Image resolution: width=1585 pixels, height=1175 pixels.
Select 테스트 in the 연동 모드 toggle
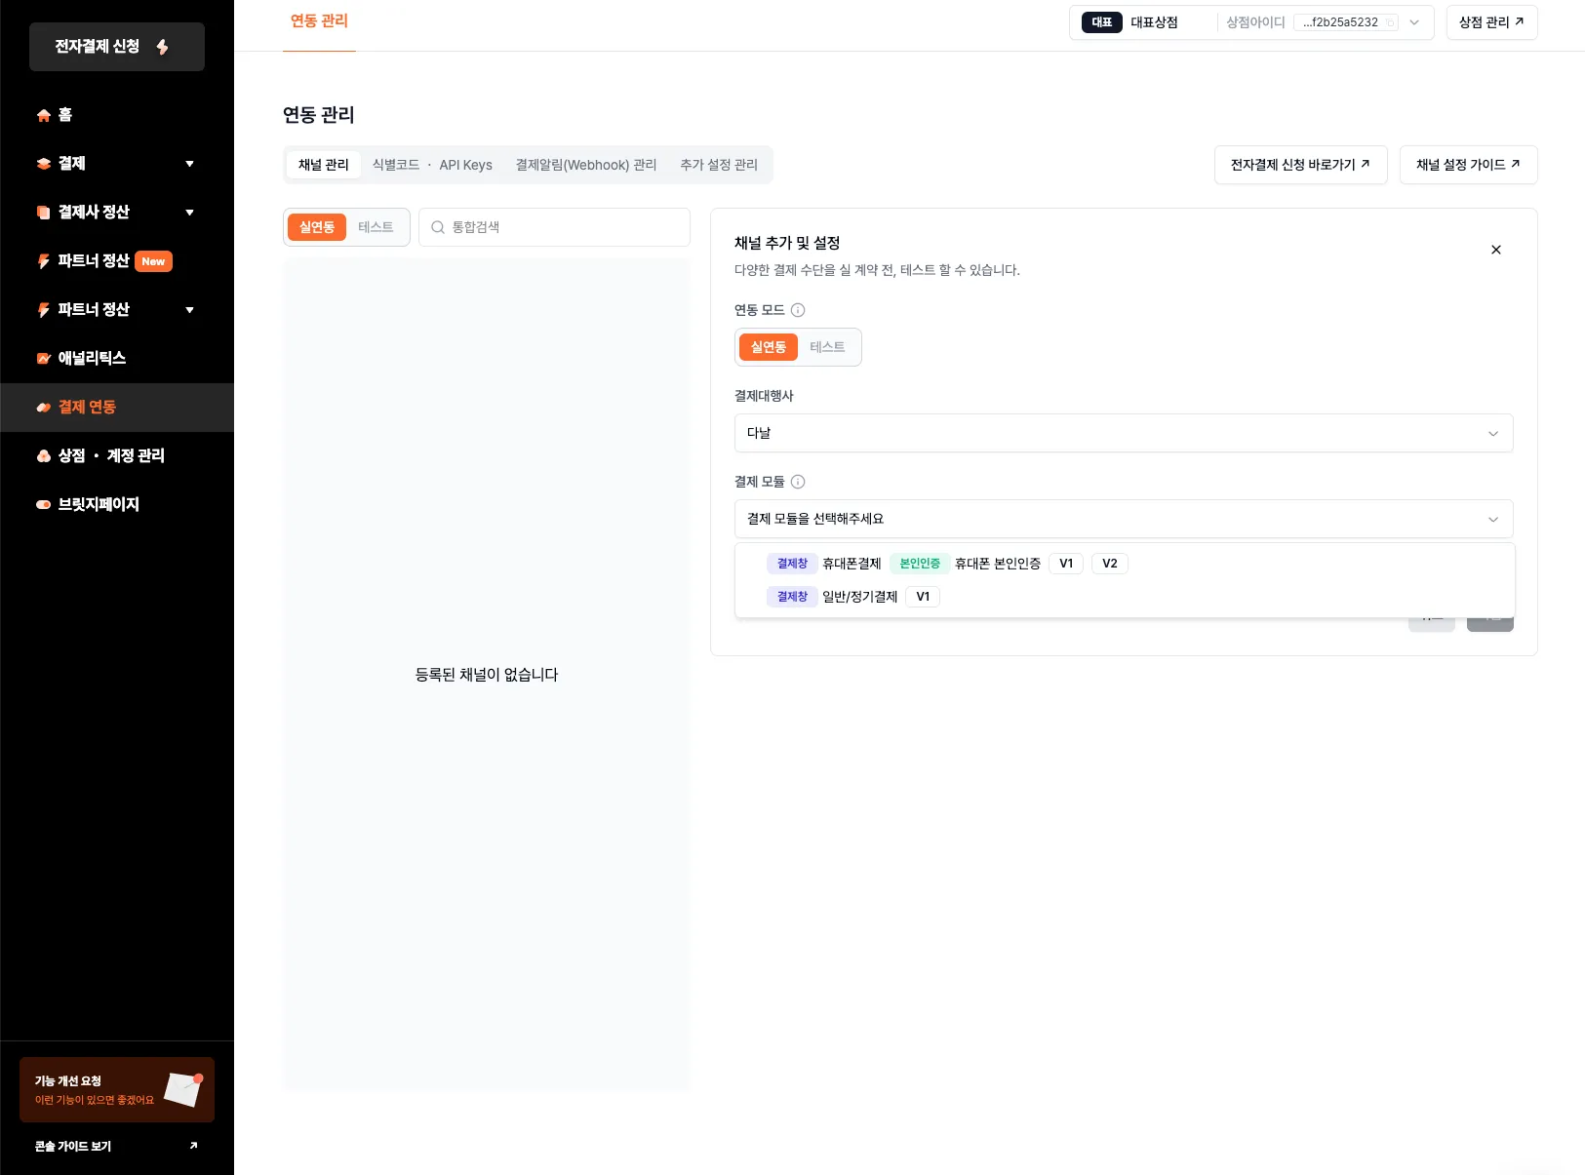pyautogui.click(x=827, y=347)
